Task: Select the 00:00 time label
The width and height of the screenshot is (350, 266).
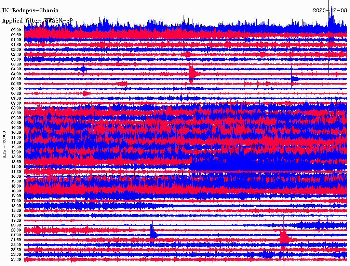Action: (16, 30)
